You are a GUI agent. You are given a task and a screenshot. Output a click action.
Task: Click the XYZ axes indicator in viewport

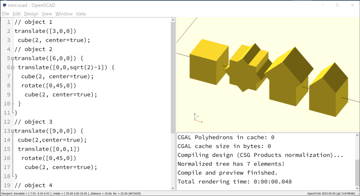[198, 118]
